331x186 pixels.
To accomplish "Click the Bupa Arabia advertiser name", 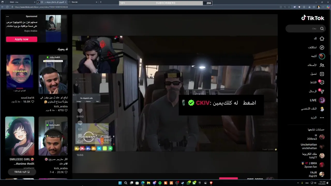I will [31, 31].
